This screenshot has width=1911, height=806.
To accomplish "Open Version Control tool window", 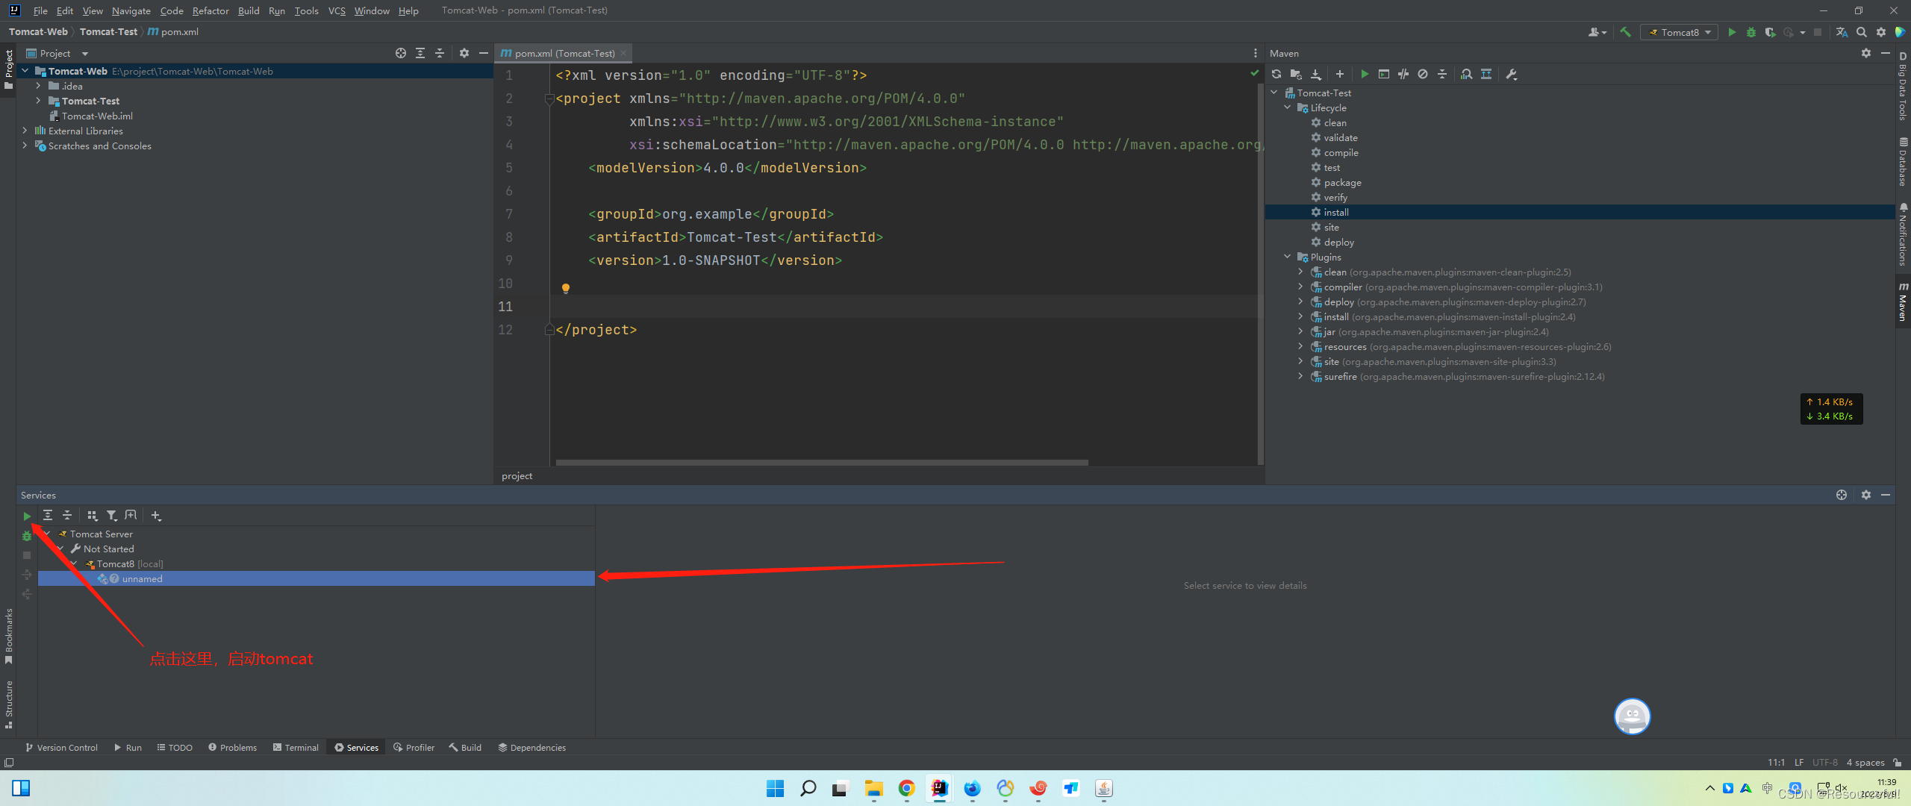I will pos(61,747).
